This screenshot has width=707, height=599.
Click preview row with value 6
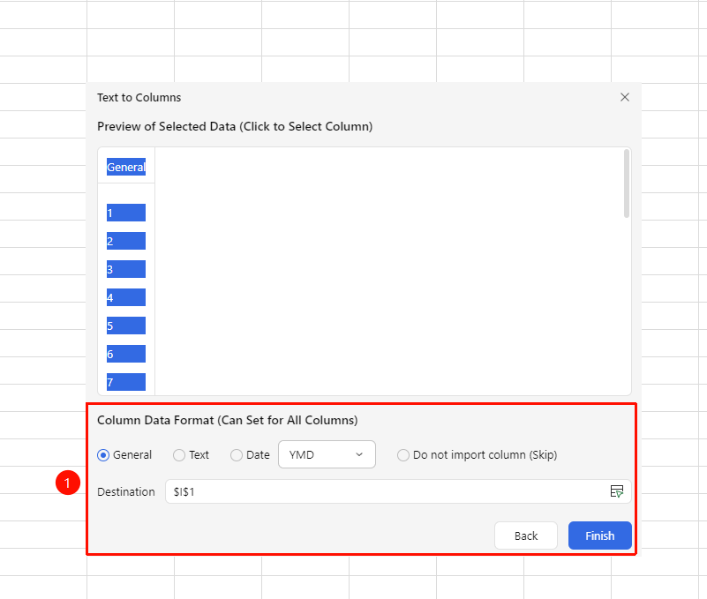(126, 354)
